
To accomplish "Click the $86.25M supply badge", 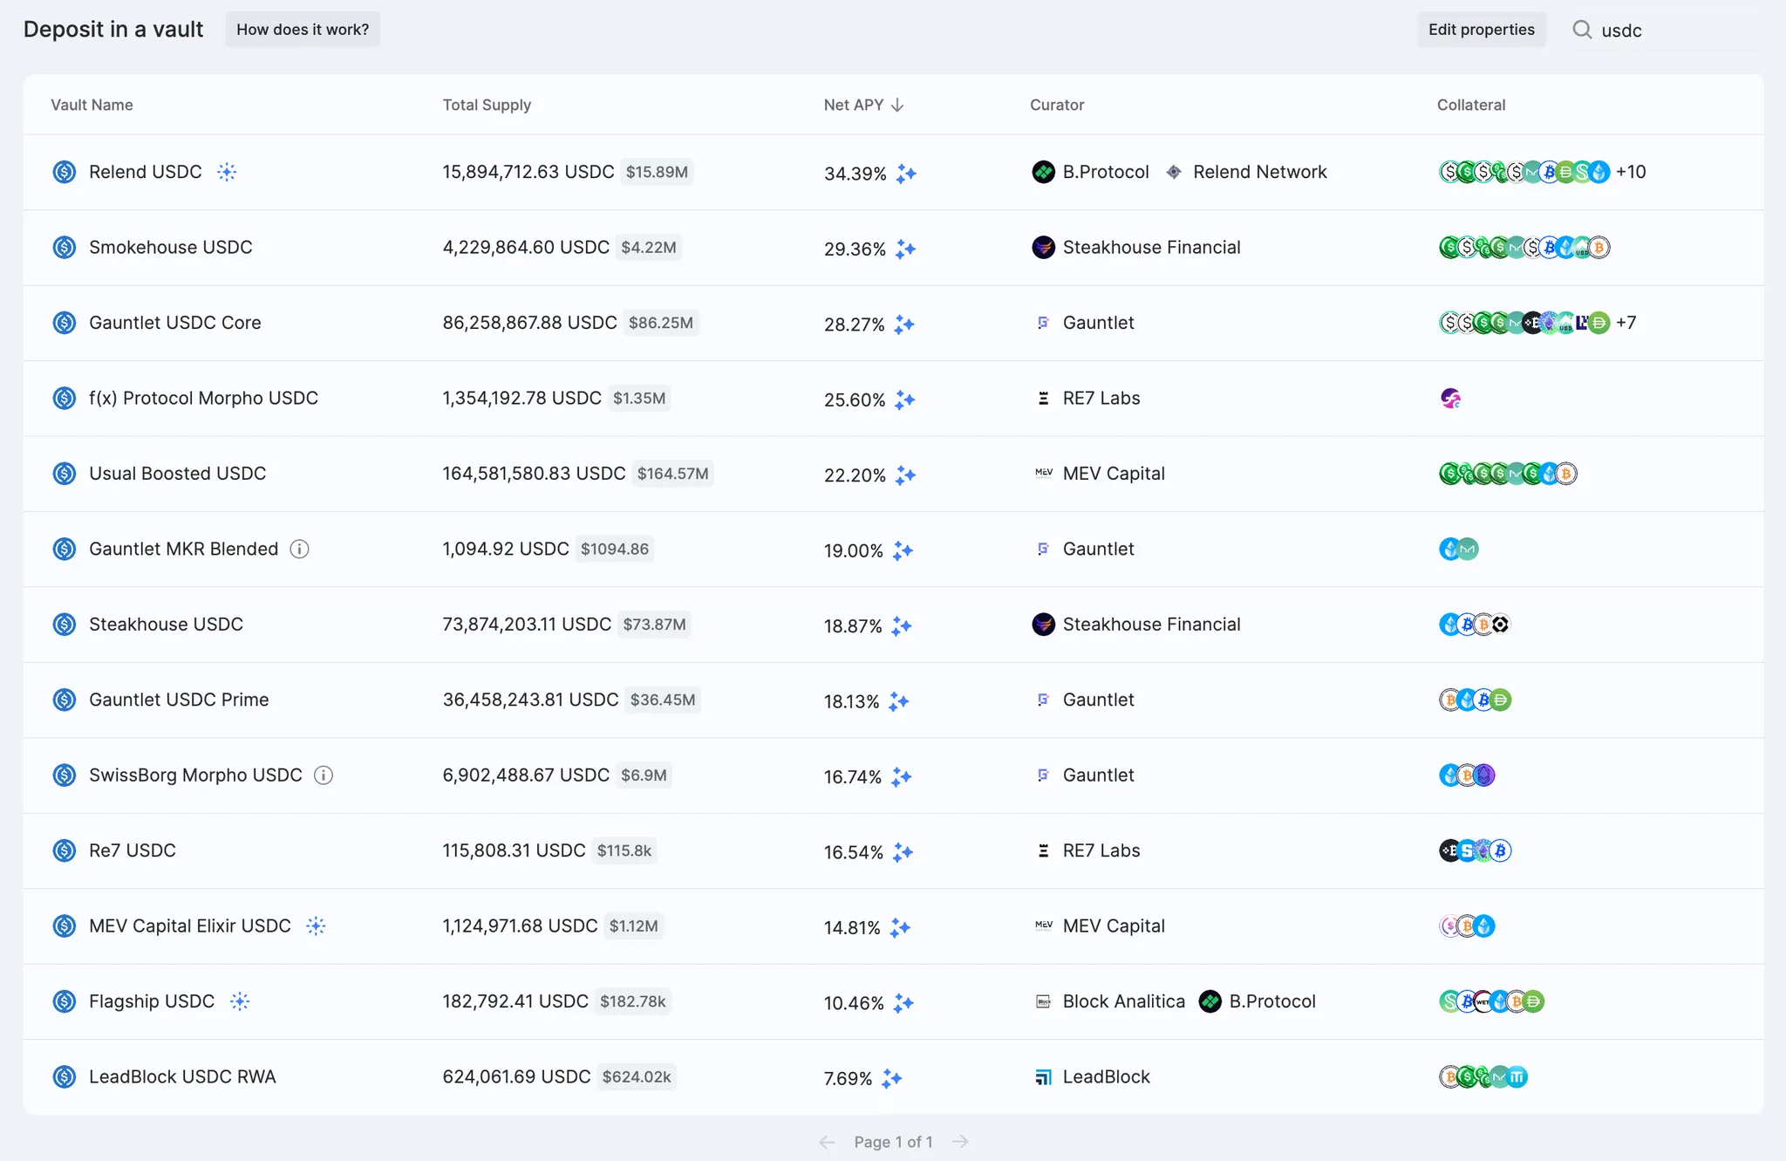I will pyautogui.click(x=660, y=323).
